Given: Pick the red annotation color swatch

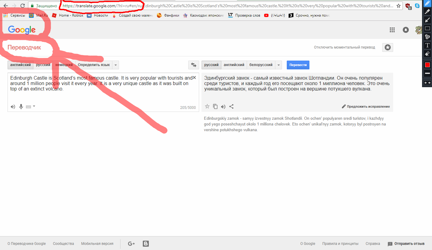Looking at the screenshot, I should point(427,65).
